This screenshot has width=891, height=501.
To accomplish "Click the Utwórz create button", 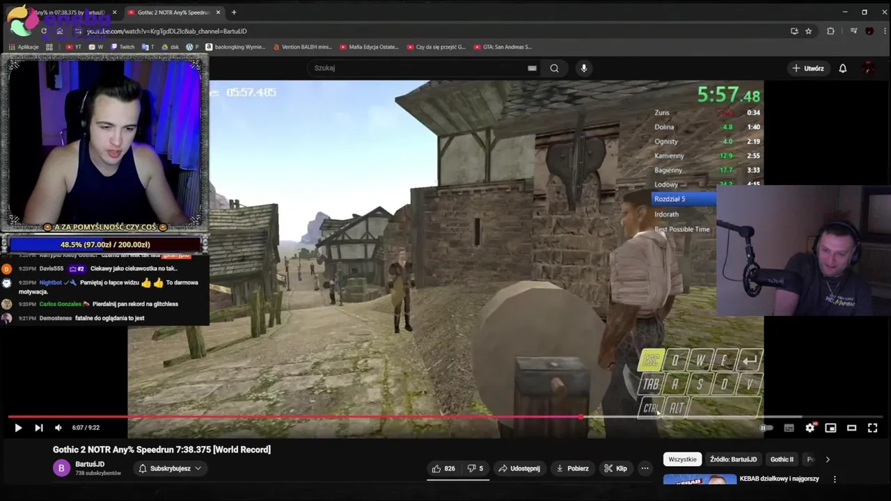I will [808, 68].
